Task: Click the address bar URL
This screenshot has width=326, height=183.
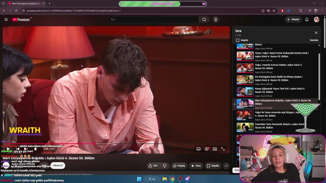Action: click(74, 11)
